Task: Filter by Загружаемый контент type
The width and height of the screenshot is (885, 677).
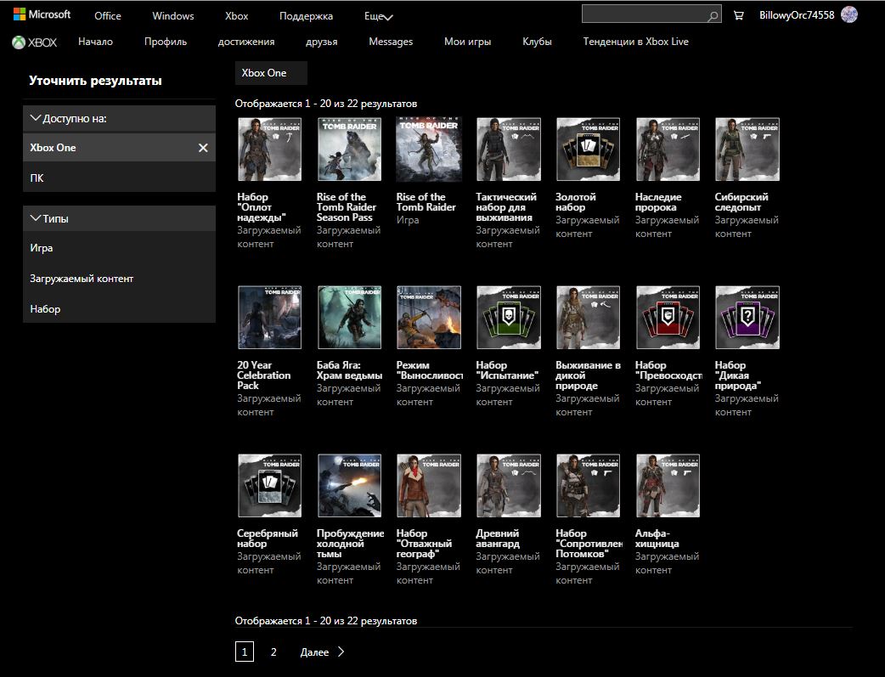Action: coord(82,279)
